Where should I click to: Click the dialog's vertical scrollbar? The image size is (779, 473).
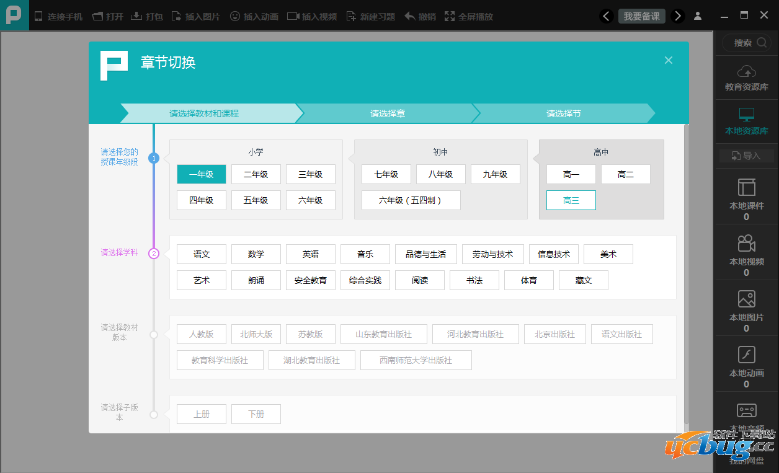point(686,273)
